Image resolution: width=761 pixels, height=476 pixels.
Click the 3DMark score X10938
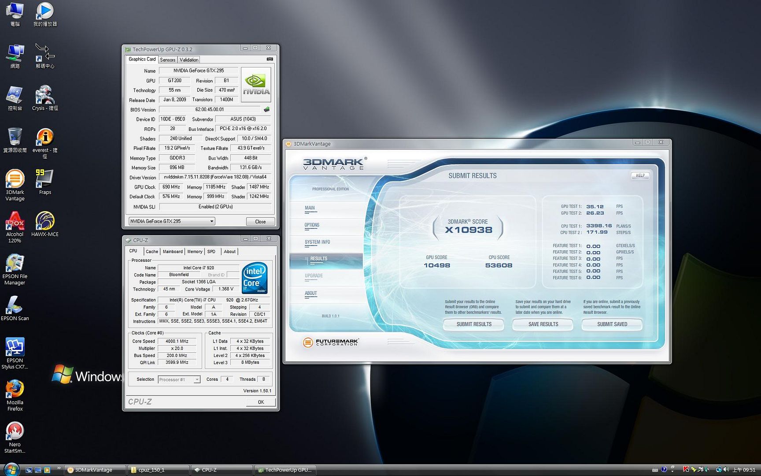click(468, 230)
